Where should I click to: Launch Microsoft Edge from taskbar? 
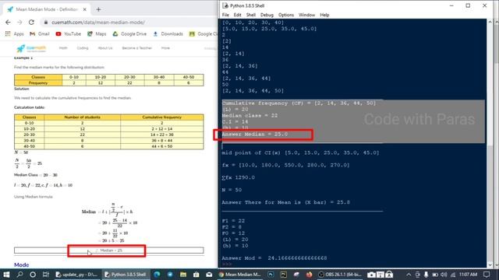(x=157, y=275)
